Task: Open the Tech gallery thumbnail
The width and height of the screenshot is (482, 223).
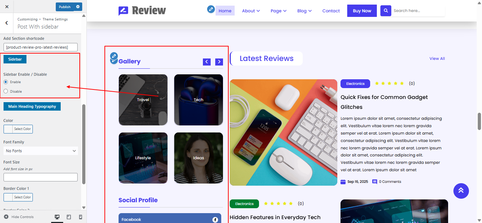Action: (199, 100)
